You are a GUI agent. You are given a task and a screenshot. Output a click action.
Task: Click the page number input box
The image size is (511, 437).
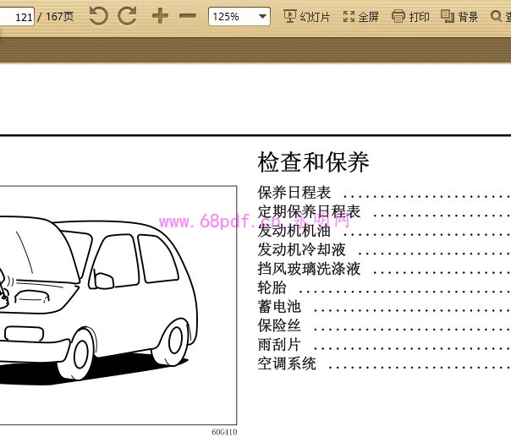pos(18,16)
